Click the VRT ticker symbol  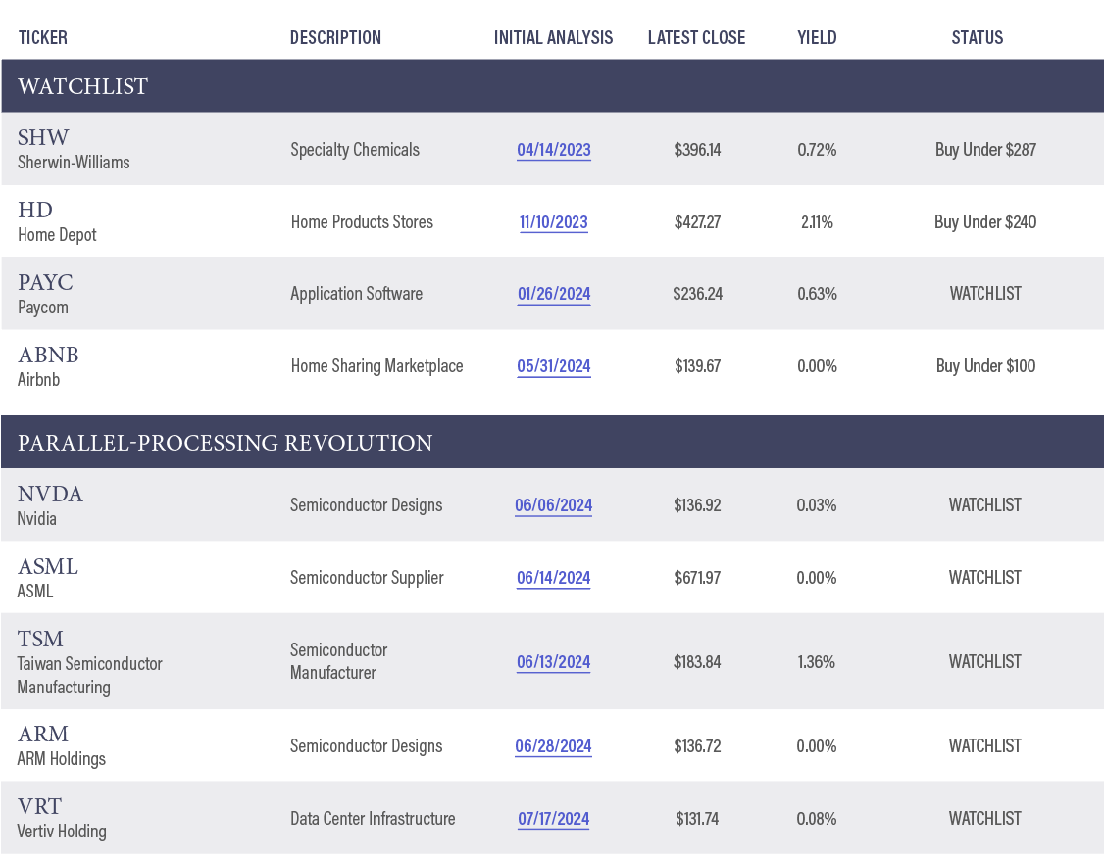coord(39,806)
